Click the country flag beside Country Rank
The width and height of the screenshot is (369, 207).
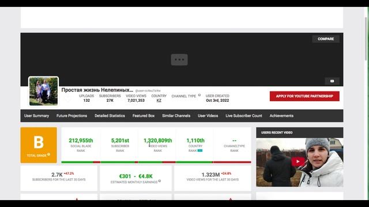pos(200,151)
